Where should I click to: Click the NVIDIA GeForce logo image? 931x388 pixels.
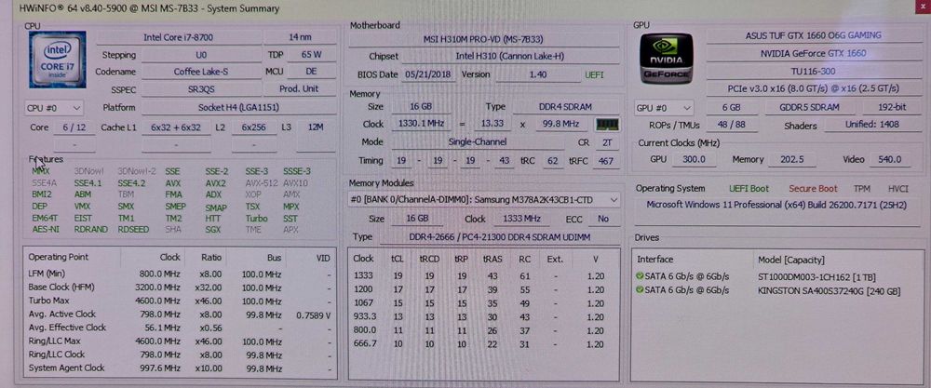tap(666, 59)
